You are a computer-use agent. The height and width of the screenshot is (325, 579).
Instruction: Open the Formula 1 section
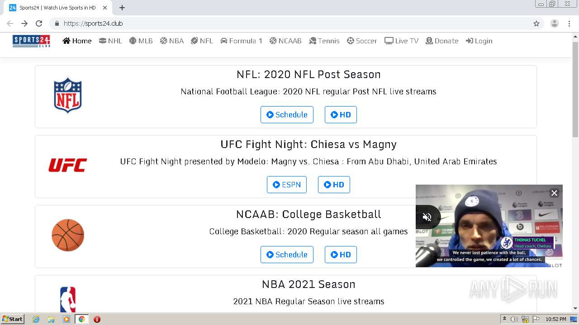tap(241, 41)
